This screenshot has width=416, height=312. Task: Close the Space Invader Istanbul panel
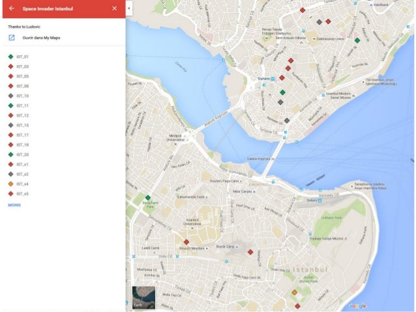(114, 8)
